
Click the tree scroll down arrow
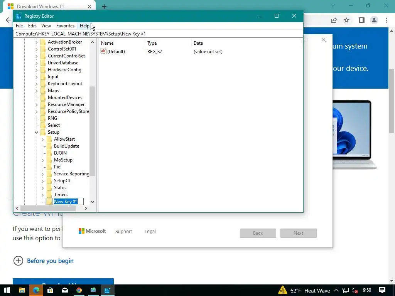92,202
